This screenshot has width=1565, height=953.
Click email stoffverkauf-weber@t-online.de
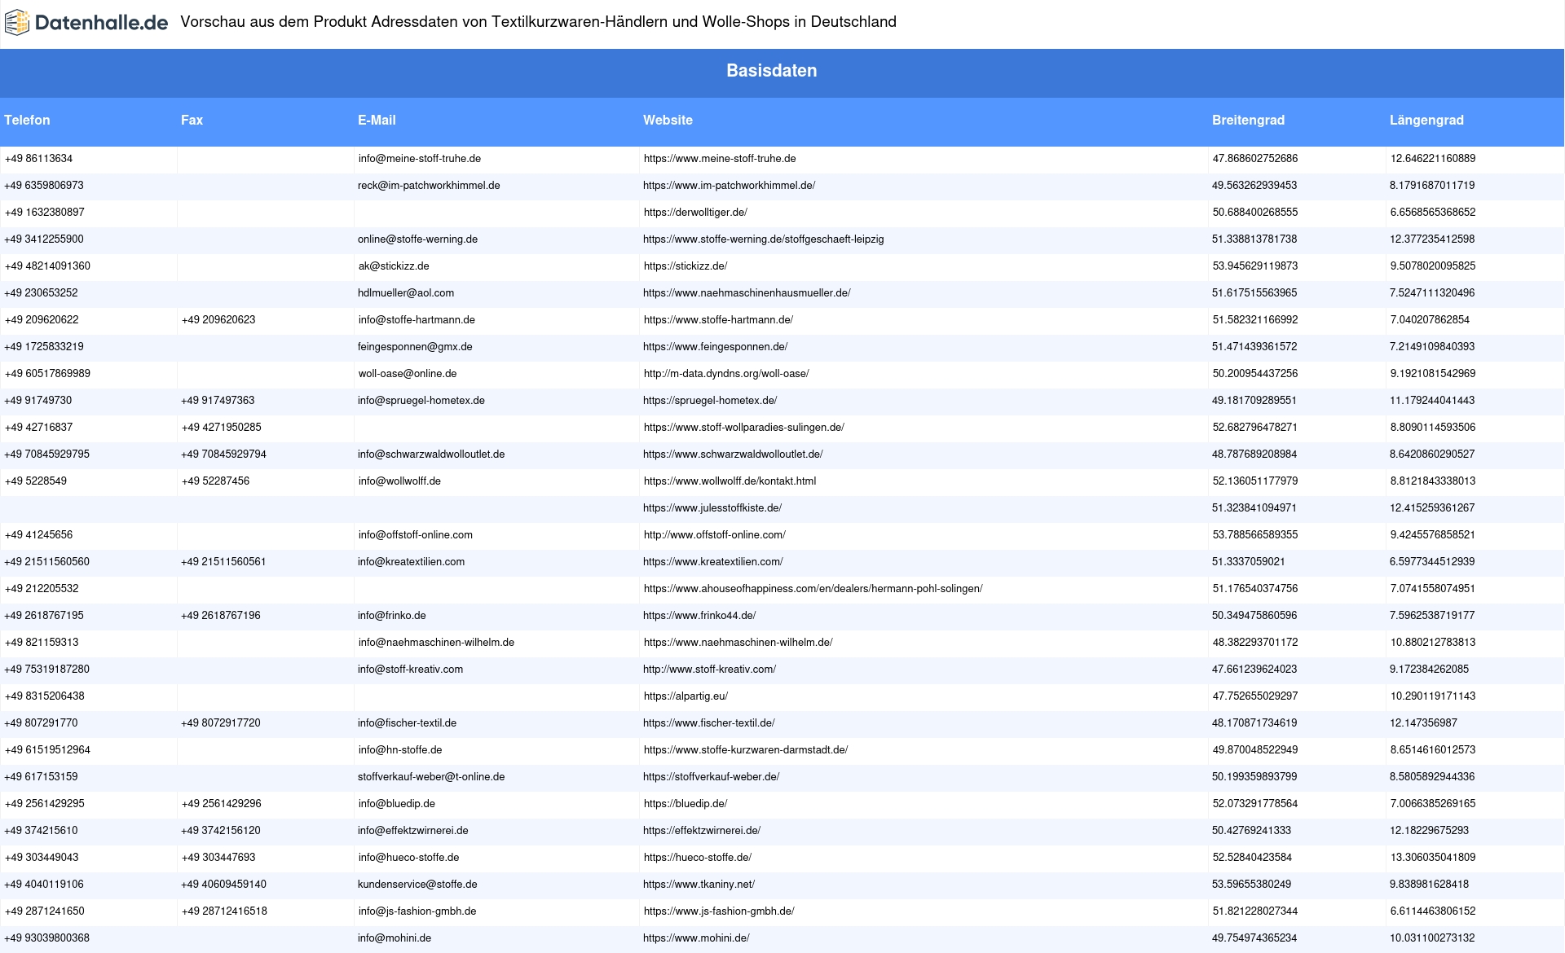pos(431,777)
